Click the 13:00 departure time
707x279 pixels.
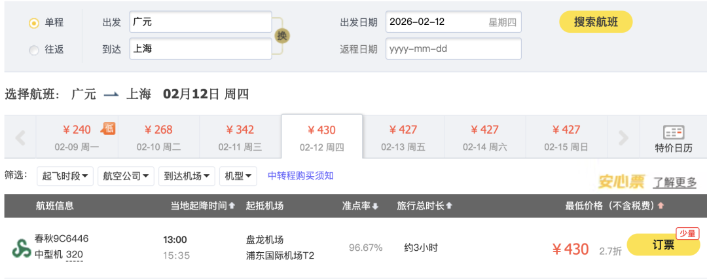pos(175,240)
